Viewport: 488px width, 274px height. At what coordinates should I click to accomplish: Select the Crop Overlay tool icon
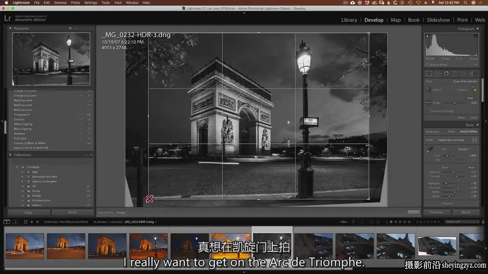click(429, 73)
